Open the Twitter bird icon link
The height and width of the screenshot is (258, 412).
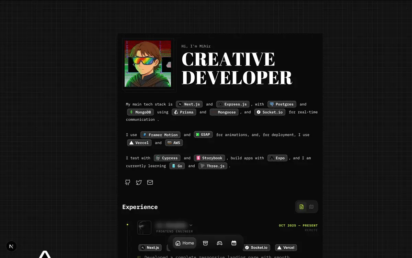[x=139, y=183]
